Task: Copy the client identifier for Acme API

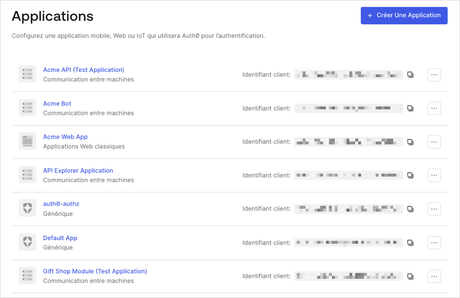Action: pyautogui.click(x=410, y=74)
